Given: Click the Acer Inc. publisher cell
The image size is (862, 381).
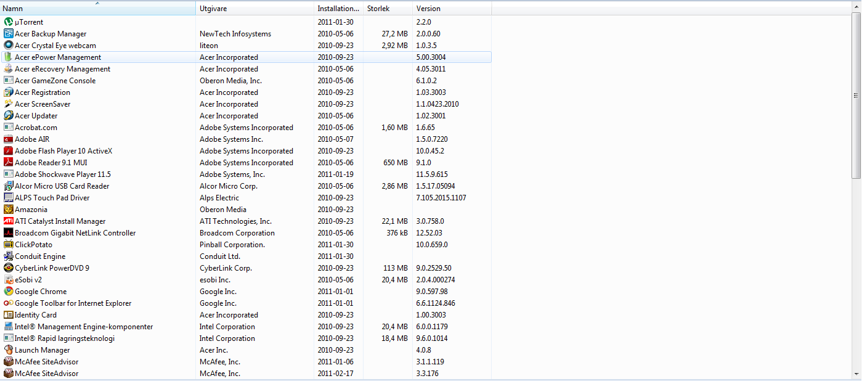Looking at the screenshot, I should [213, 350].
